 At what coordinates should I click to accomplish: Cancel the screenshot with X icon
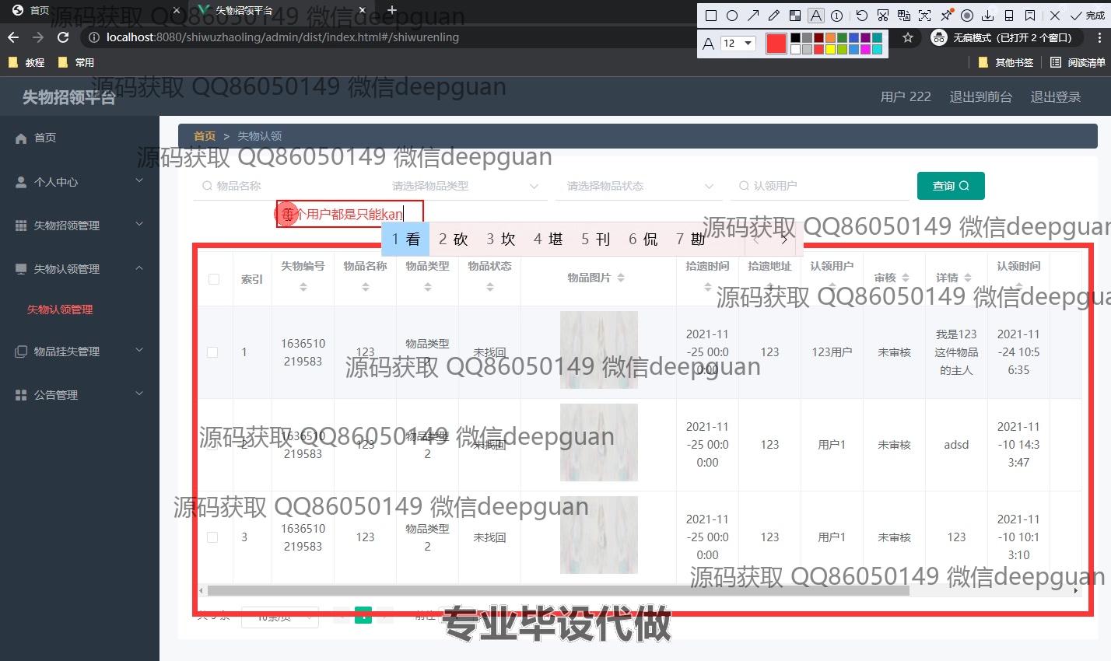click(1055, 16)
